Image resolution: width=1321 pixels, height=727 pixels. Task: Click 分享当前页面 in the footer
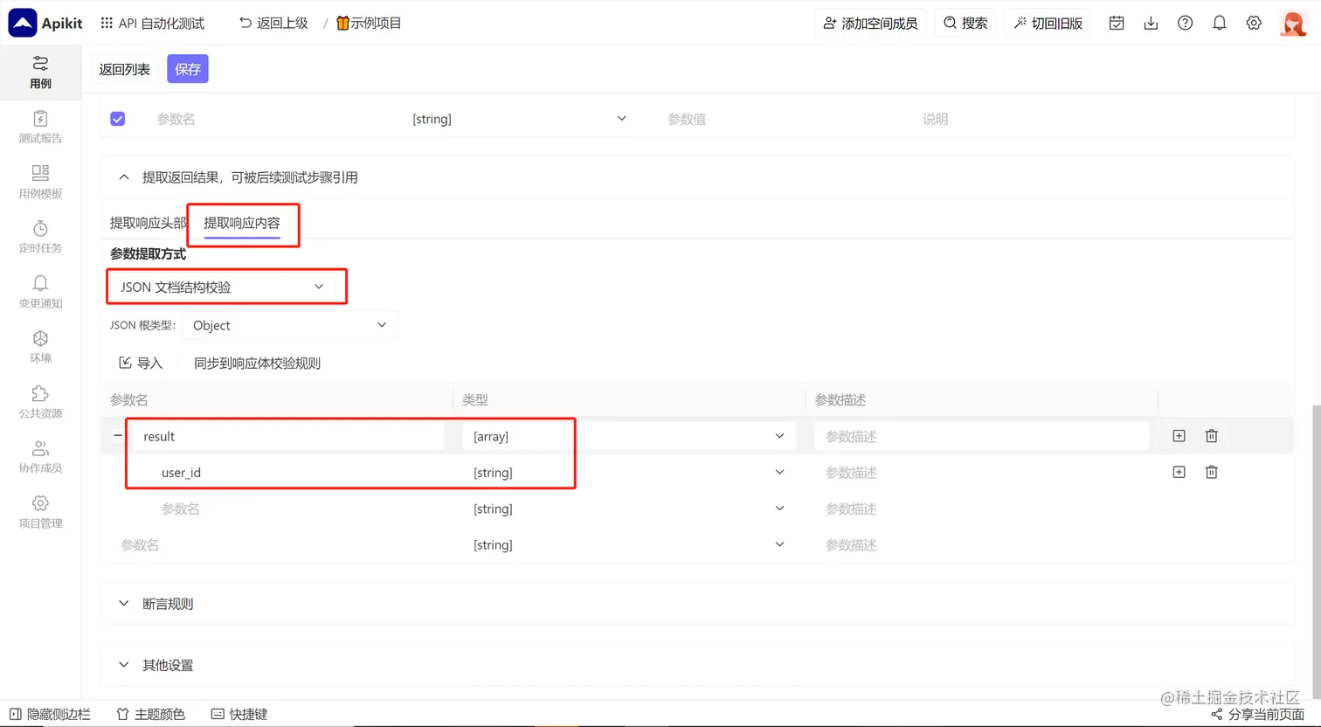click(x=1258, y=714)
